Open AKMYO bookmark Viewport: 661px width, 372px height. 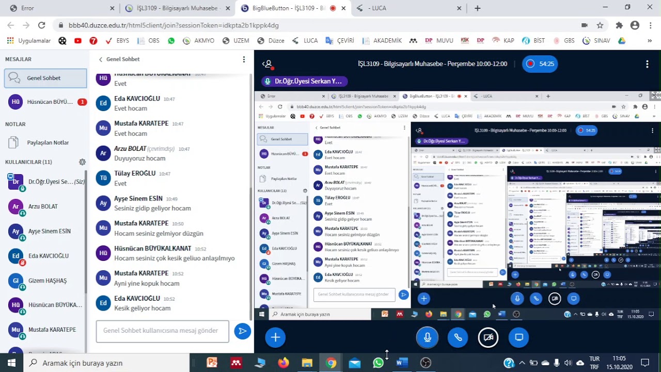tap(198, 41)
